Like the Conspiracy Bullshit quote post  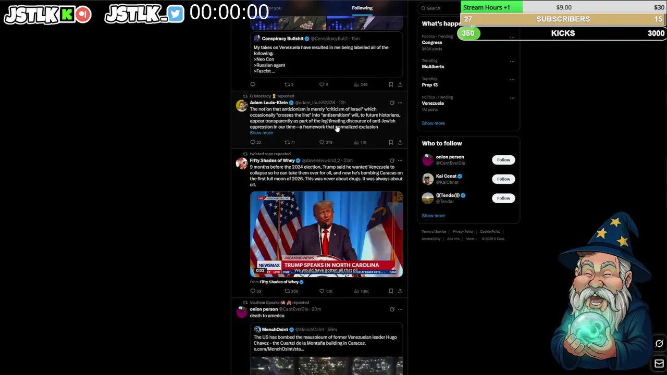click(x=324, y=84)
